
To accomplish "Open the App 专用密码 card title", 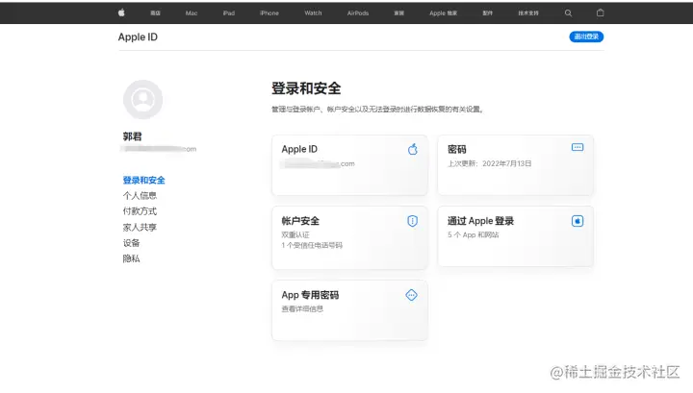I will (310, 295).
